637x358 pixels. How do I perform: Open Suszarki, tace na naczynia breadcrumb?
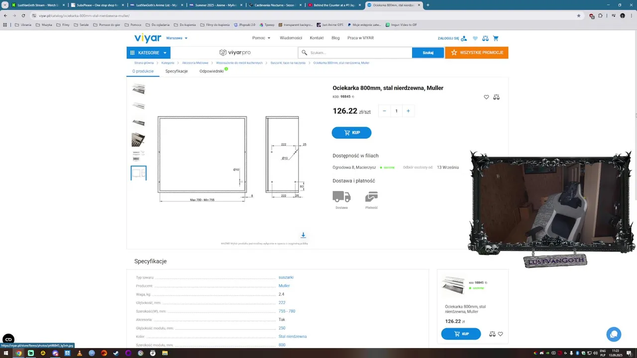288,63
